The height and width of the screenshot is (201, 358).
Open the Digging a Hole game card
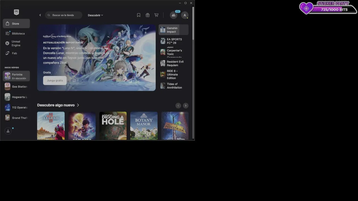pyautogui.click(x=113, y=126)
